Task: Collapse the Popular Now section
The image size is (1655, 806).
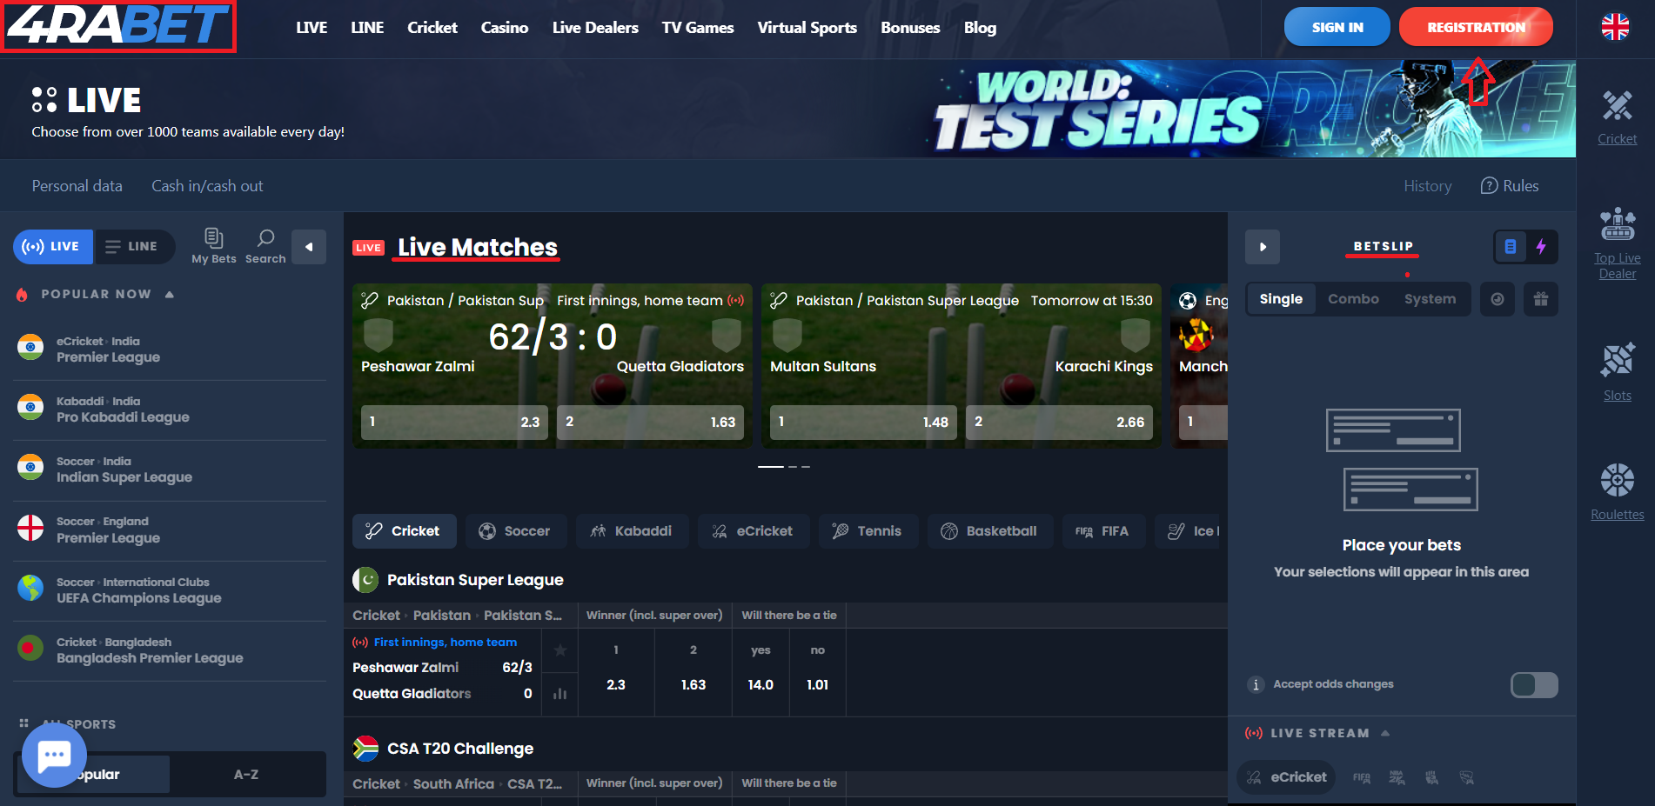Action: [170, 295]
